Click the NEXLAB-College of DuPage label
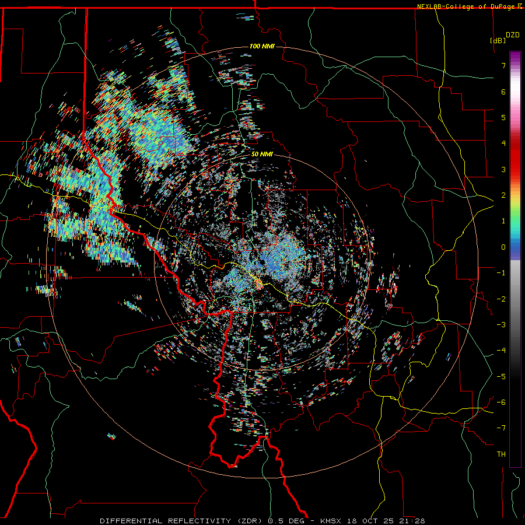The height and width of the screenshot is (525, 525). click(466, 6)
